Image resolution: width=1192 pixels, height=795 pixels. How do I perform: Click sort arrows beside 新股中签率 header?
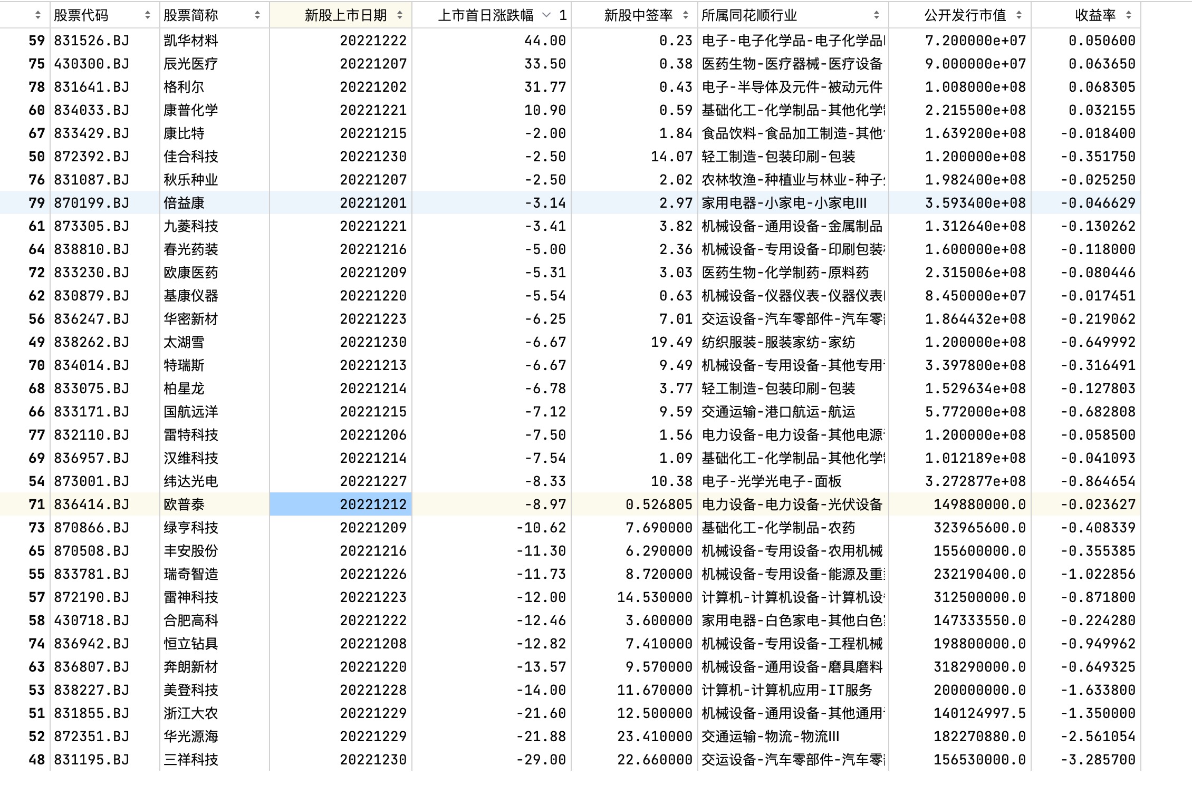[686, 15]
